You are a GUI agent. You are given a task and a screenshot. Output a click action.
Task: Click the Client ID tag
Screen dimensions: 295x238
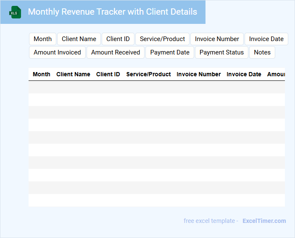point(118,39)
